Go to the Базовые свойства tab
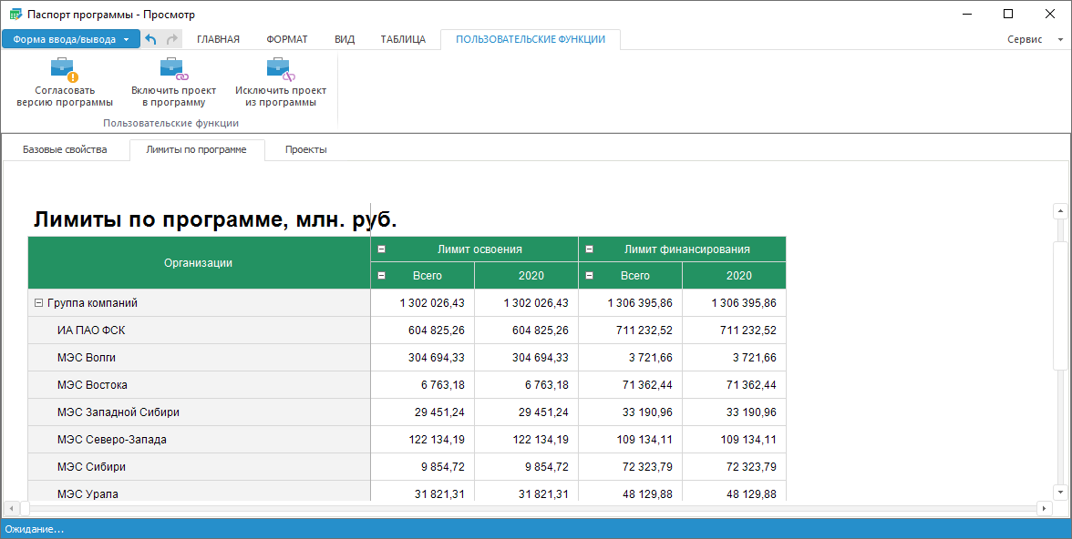 65,149
